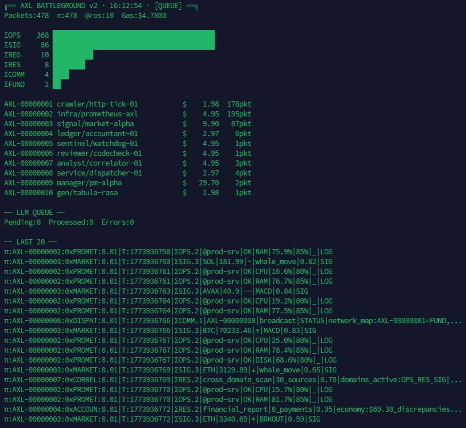Click the [QUEUE] mode label in header
Screen dimensions: 466x428
(168, 6)
